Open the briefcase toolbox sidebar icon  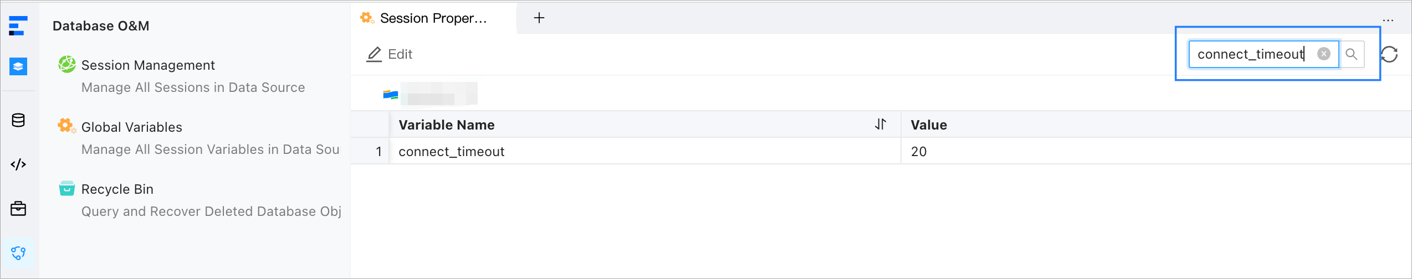pos(18,209)
